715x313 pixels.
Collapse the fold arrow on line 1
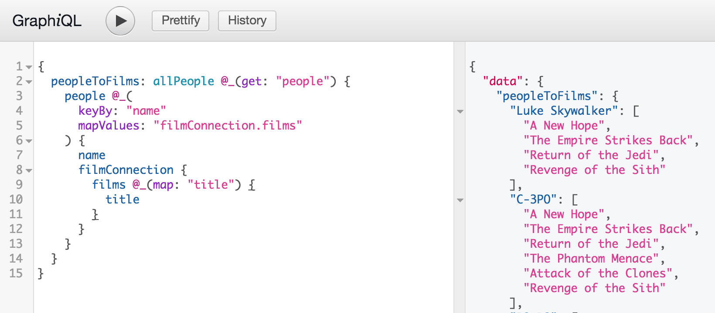(x=29, y=67)
